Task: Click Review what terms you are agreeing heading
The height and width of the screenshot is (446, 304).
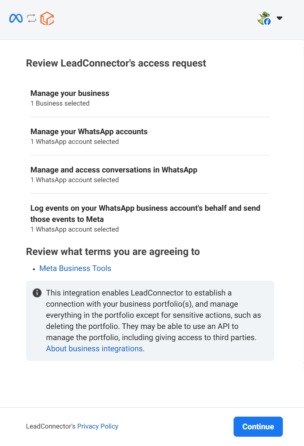Action: [x=113, y=252]
